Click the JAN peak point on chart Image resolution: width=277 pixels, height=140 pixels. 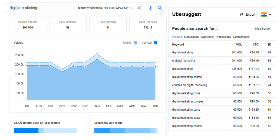coord(97,54)
